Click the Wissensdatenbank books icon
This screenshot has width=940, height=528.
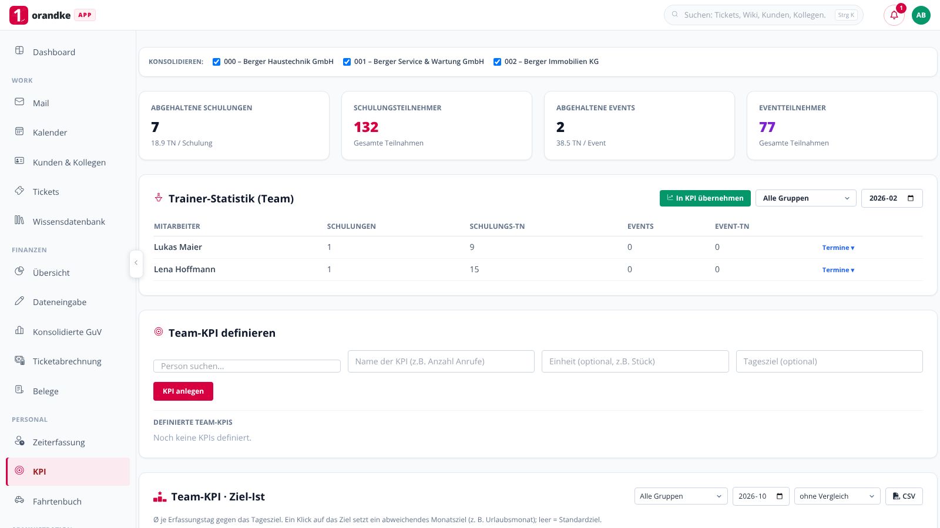tap(19, 220)
